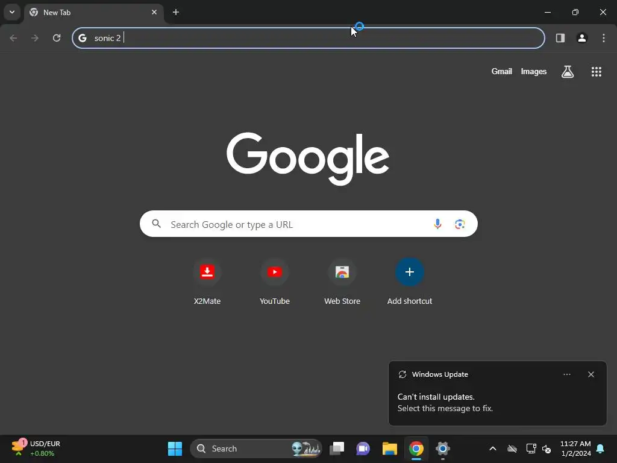The width and height of the screenshot is (617, 463).
Task: Open Search Labs flask icon
Action: [x=568, y=72]
